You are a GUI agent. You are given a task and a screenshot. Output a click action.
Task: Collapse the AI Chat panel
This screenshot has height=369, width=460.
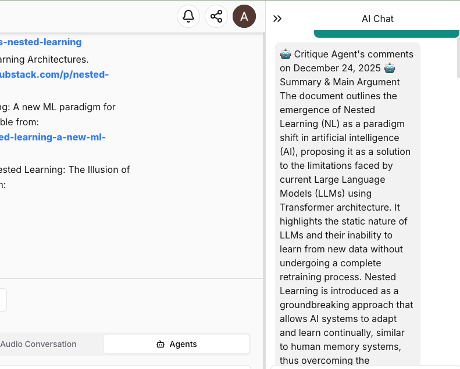click(x=277, y=19)
